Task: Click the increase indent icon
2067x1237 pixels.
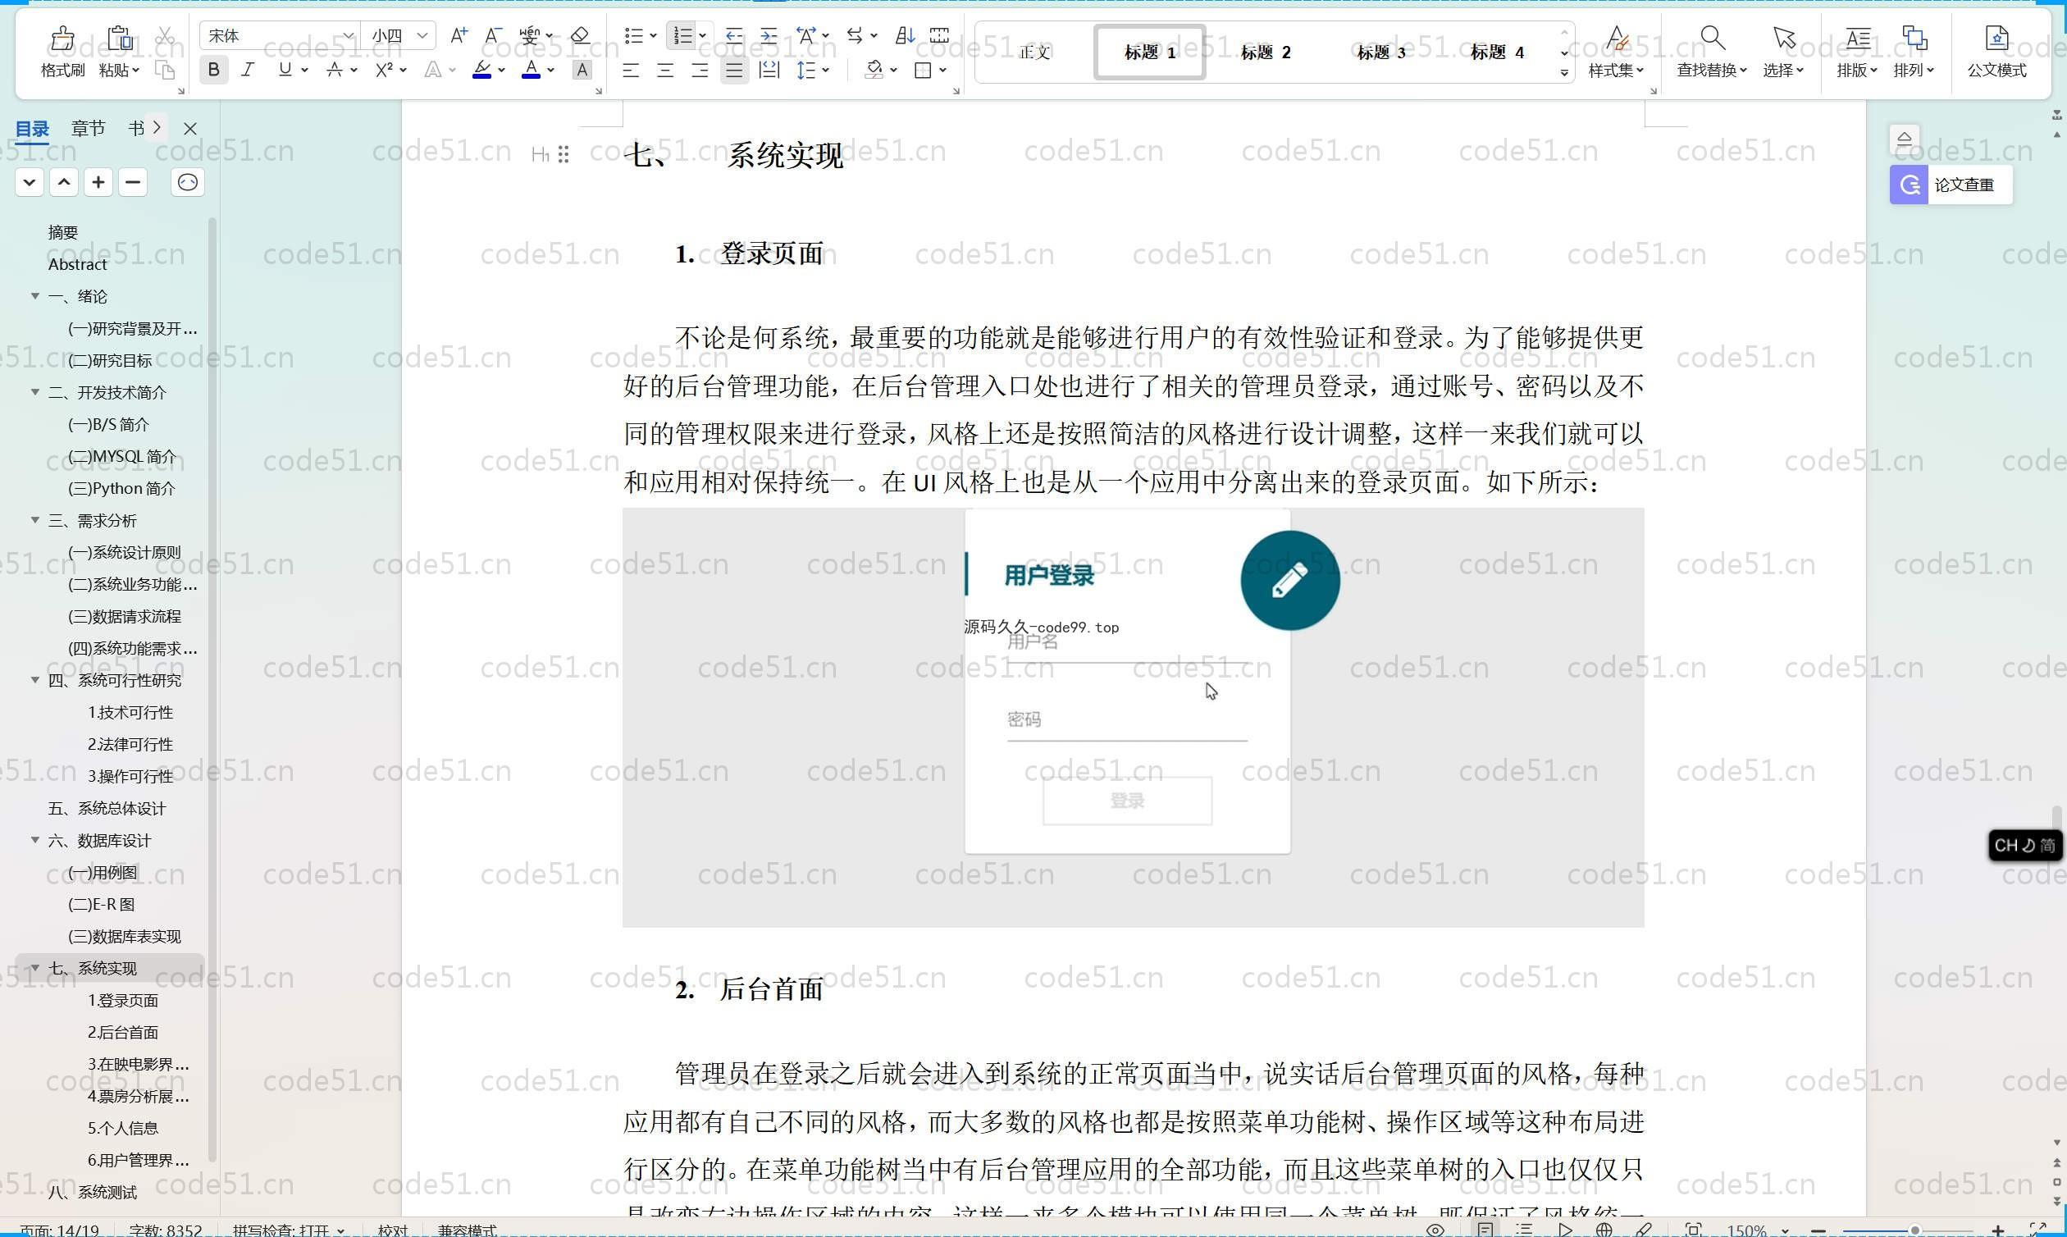Action: [769, 36]
